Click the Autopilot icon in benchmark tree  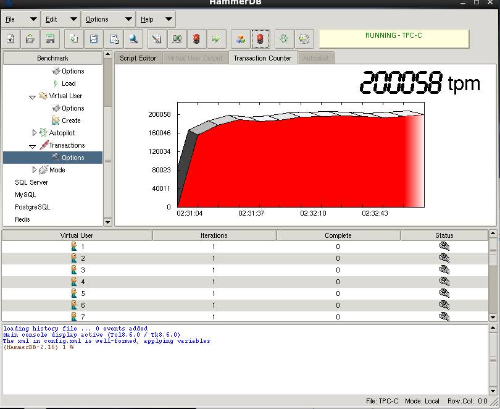[43, 133]
